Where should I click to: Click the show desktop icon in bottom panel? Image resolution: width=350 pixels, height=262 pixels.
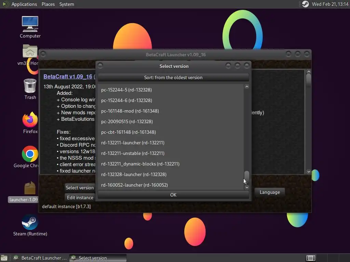click(x=4, y=258)
